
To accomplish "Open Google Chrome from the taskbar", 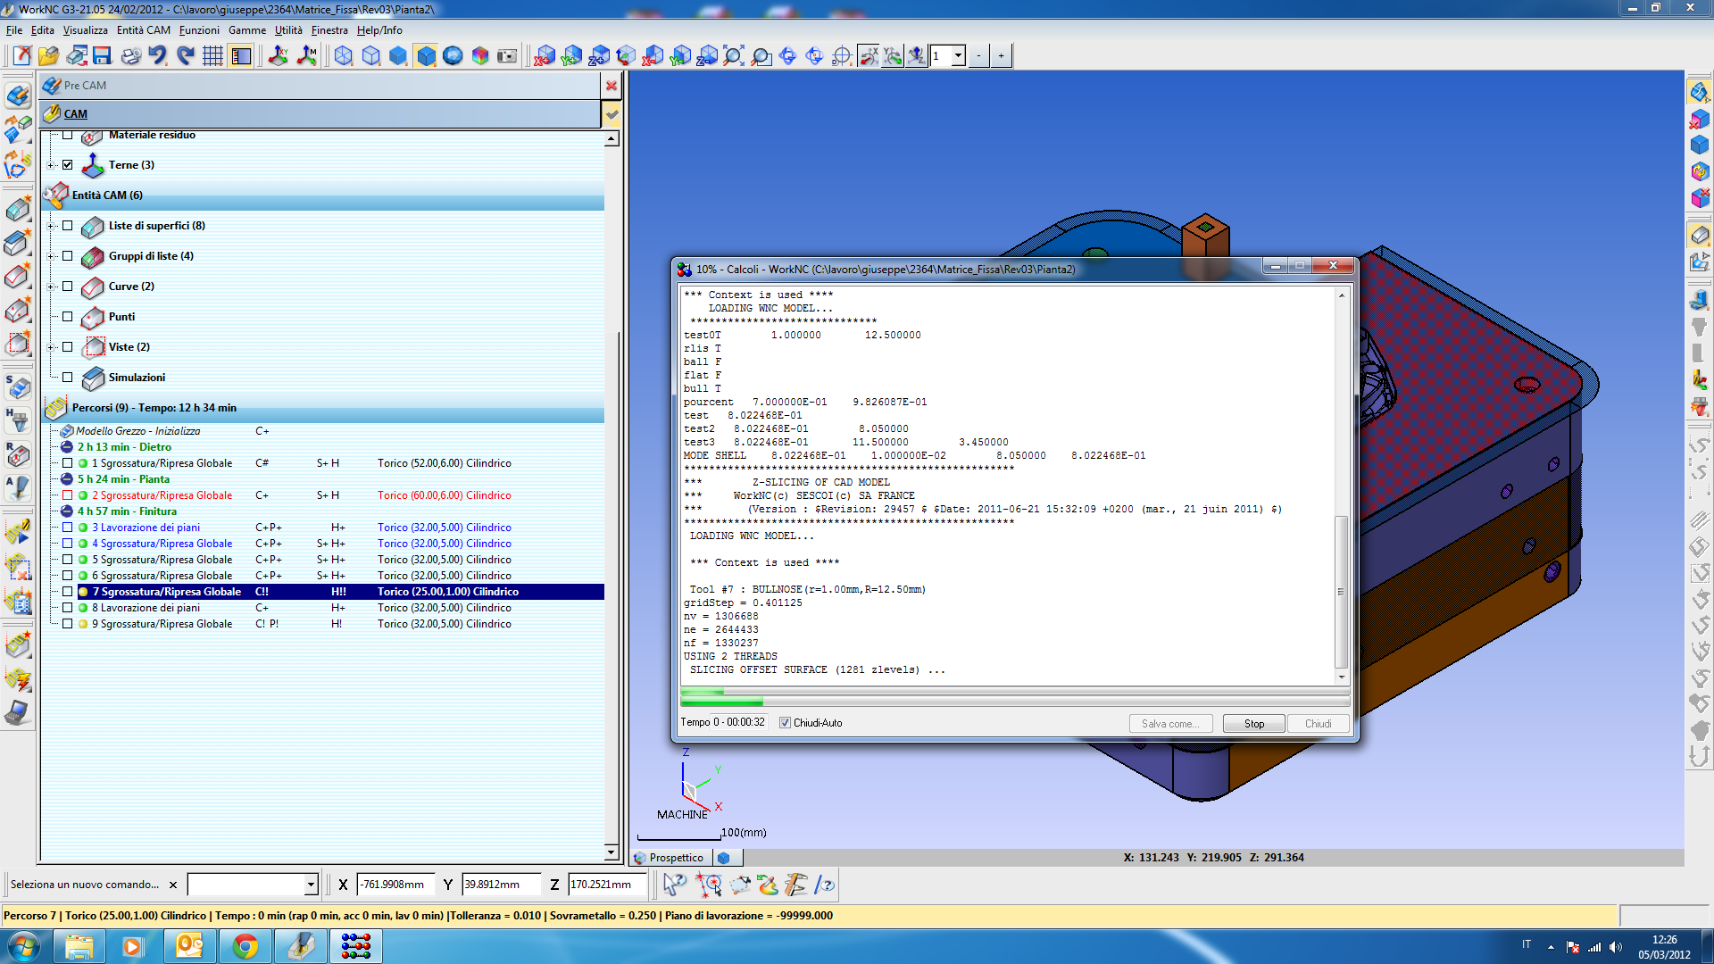I will point(245,946).
